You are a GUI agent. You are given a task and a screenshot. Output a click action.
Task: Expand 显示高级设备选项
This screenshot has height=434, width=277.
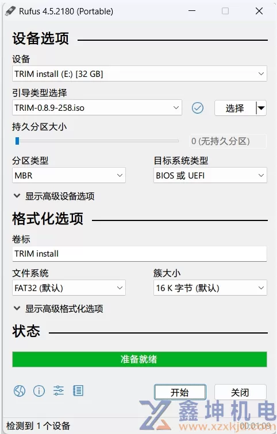point(54,196)
